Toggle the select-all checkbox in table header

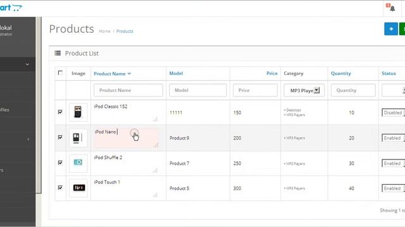[60, 73]
